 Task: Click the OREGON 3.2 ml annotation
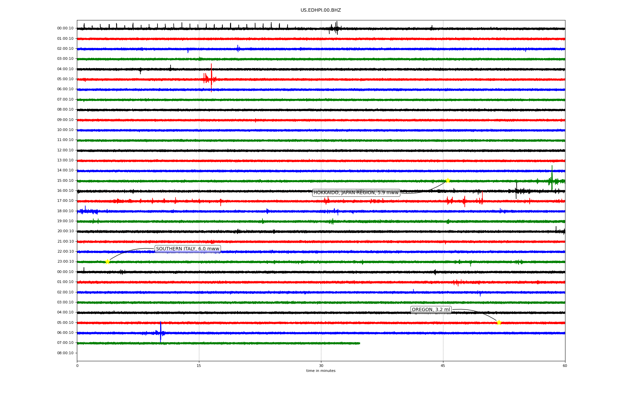coord(431,310)
